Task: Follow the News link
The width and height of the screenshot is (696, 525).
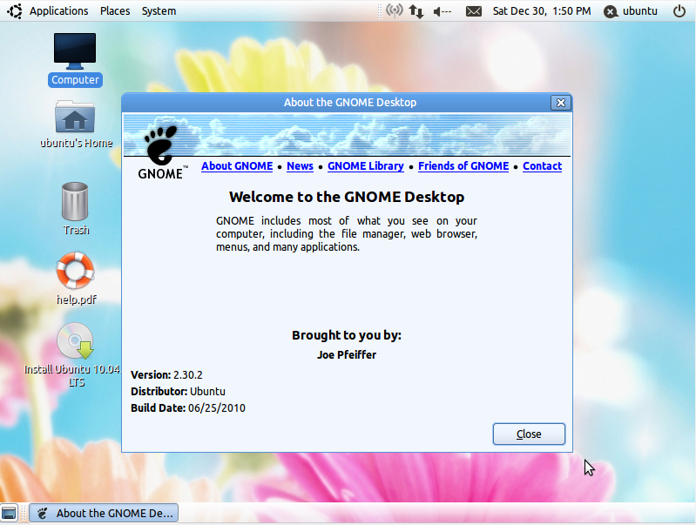Action: click(x=300, y=166)
